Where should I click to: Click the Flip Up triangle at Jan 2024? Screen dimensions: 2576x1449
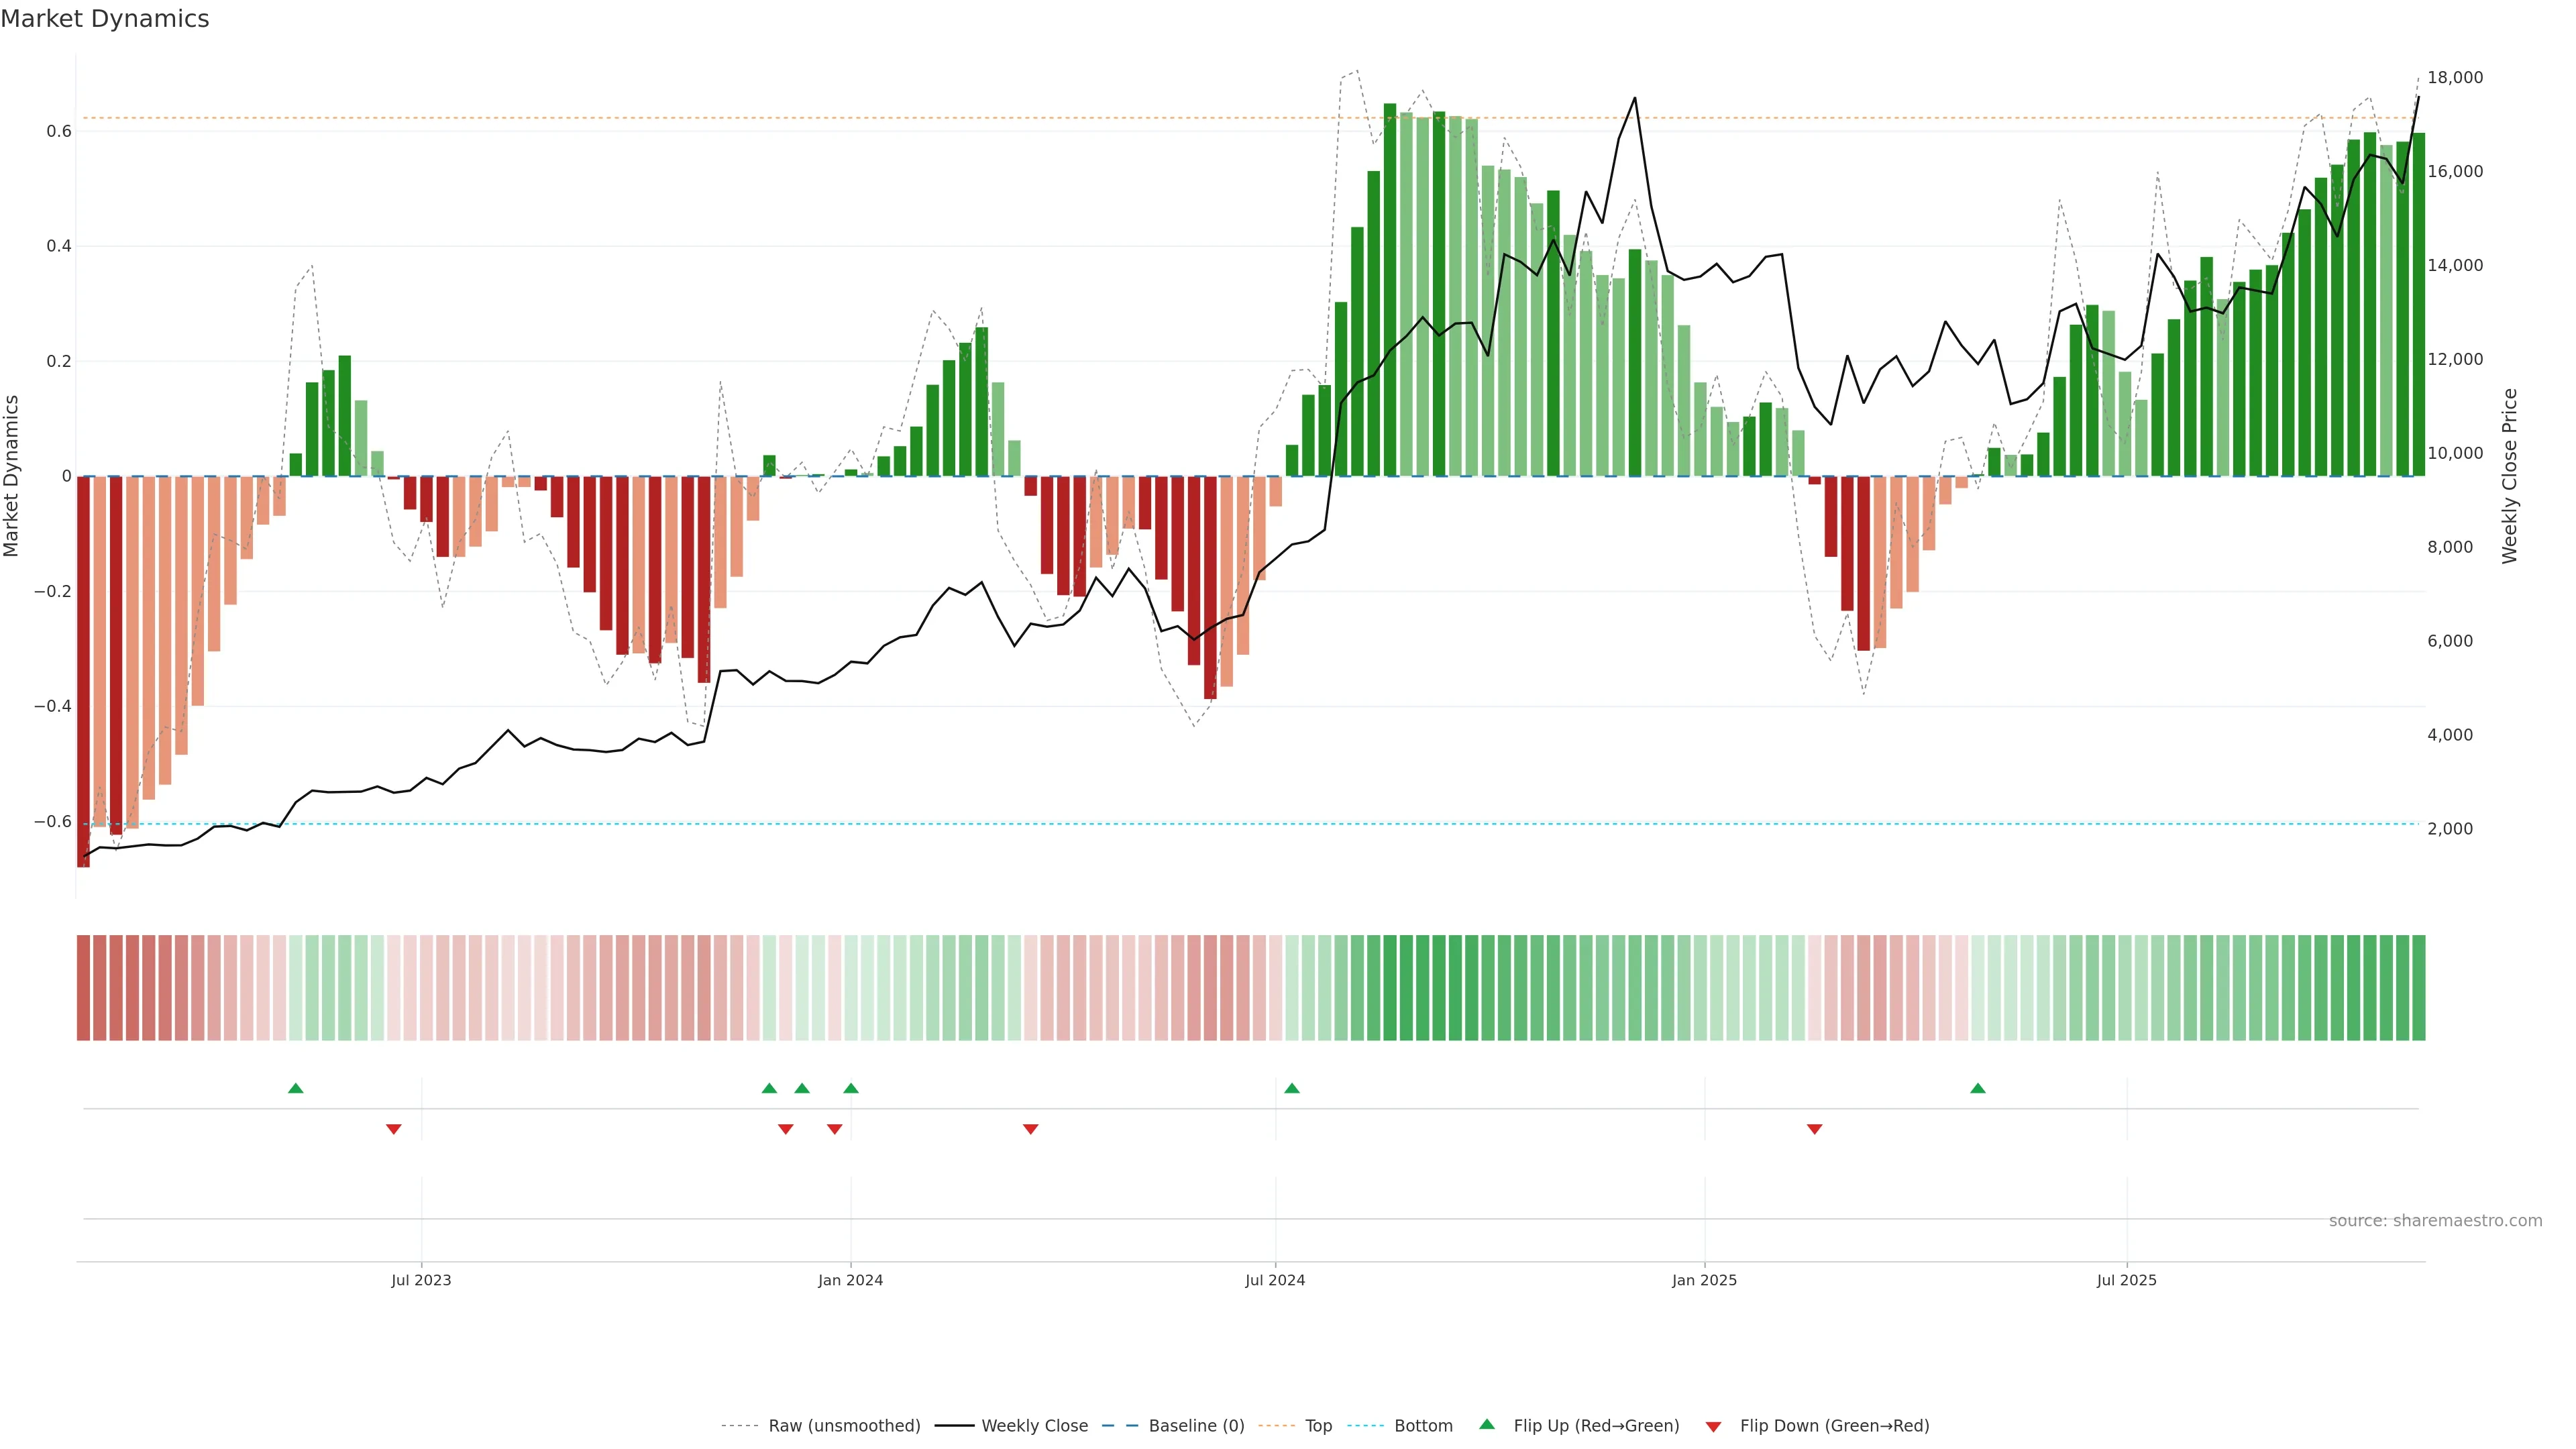coord(850,1088)
